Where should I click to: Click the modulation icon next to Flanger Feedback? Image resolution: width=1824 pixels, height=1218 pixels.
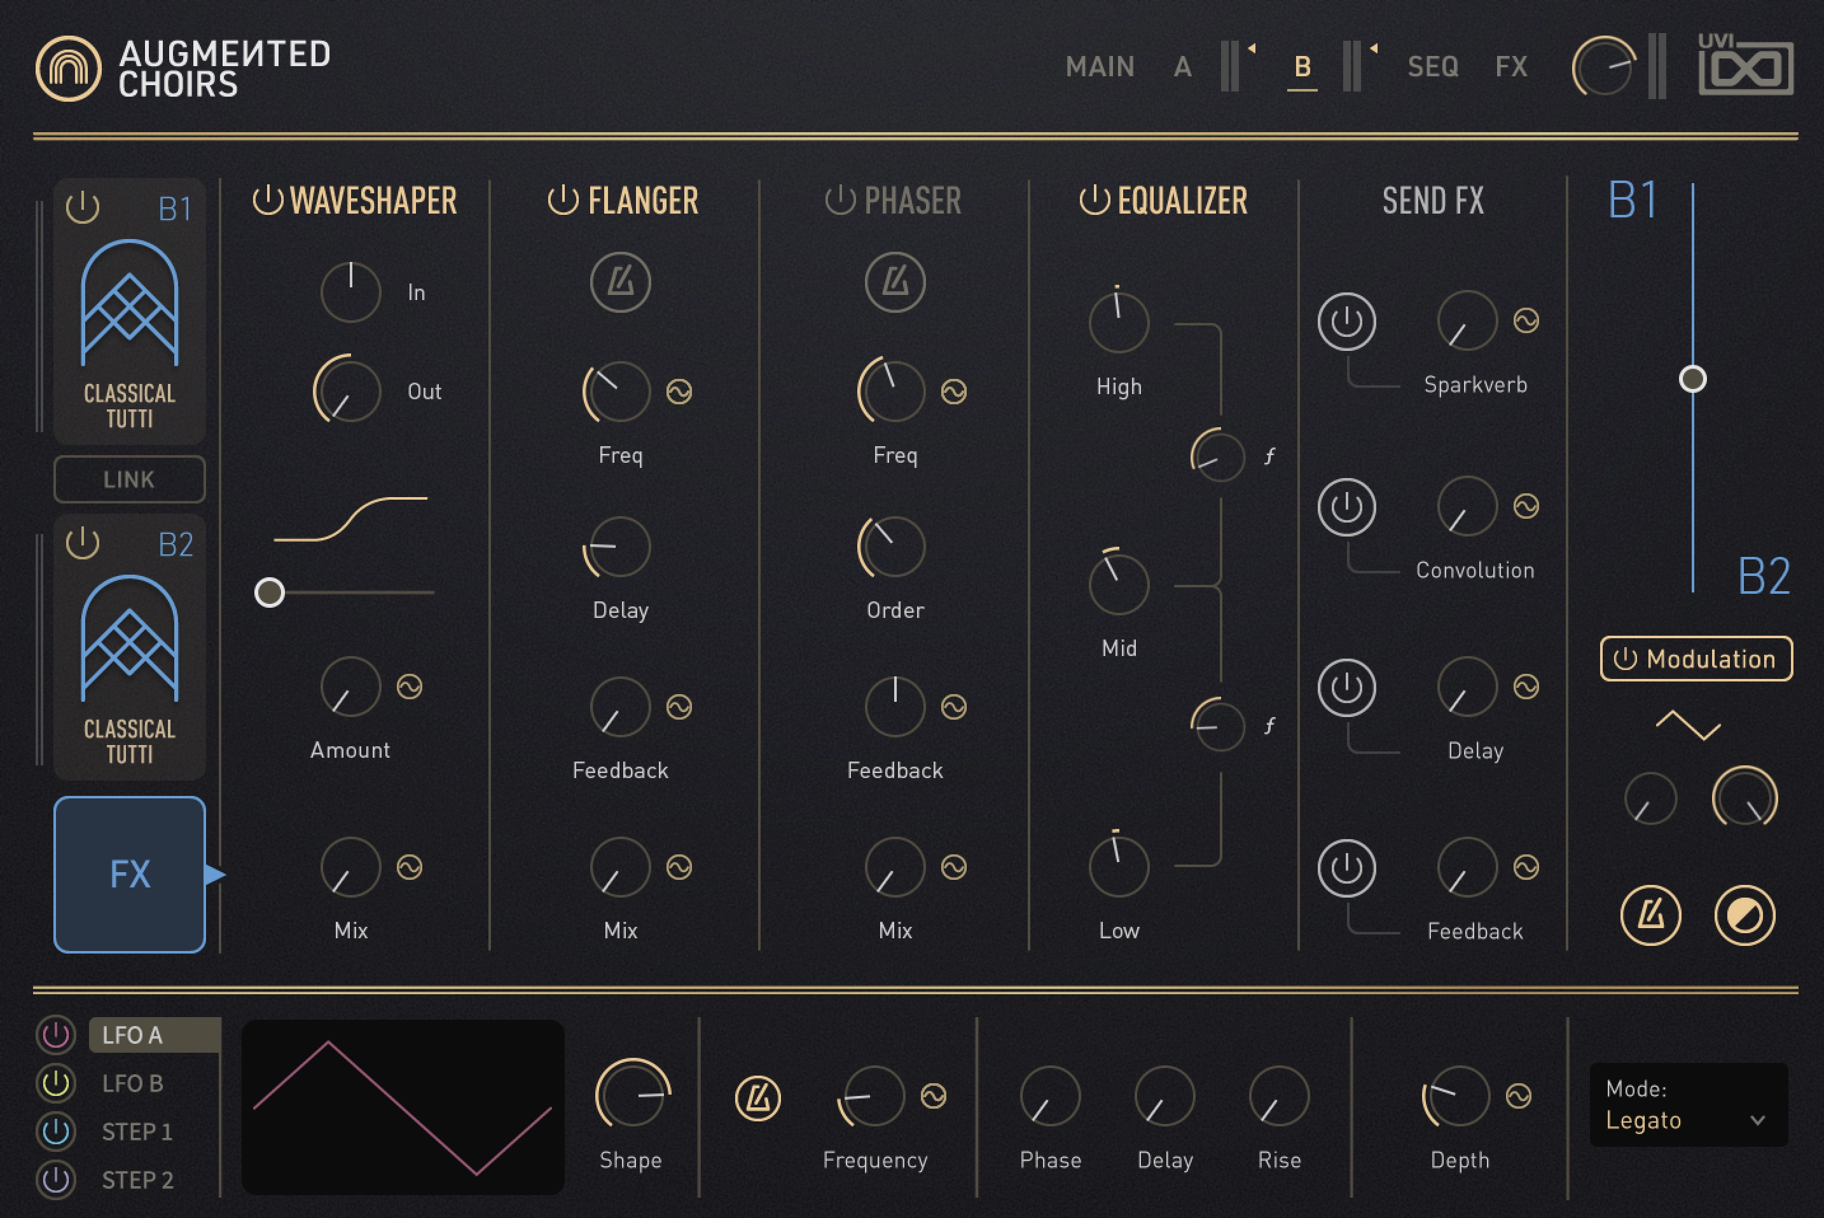point(679,707)
